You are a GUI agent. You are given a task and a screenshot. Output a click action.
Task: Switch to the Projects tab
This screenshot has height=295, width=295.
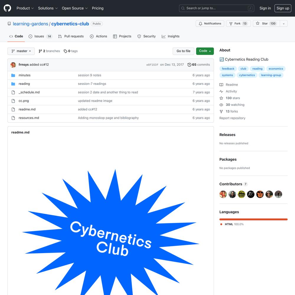[x=122, y=36]
